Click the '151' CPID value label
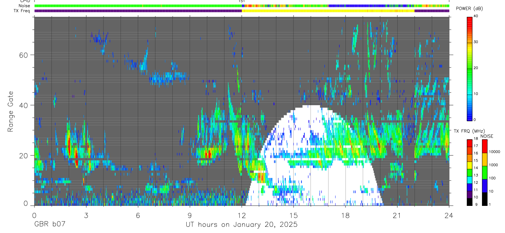 (241, 1)
